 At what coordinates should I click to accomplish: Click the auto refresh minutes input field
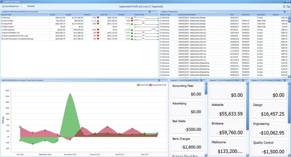pyautogui.click(x=23, y=6)
